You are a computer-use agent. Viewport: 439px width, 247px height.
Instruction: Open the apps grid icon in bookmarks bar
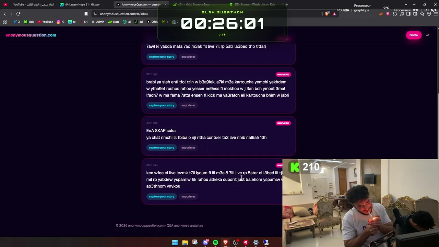pyautogui.click(x=4, y=22)
